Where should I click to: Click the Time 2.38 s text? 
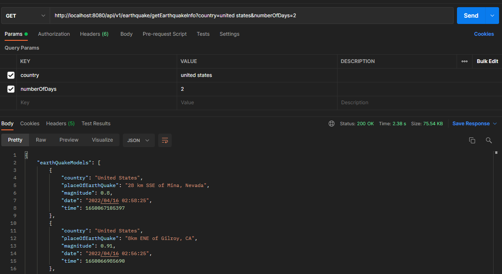393,124
